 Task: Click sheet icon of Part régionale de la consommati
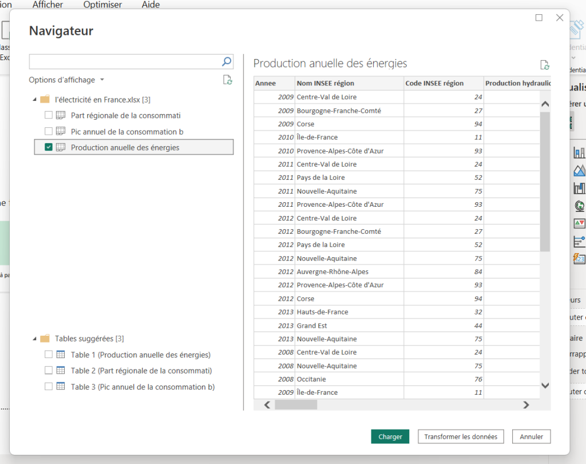click(x=61, y=115)
